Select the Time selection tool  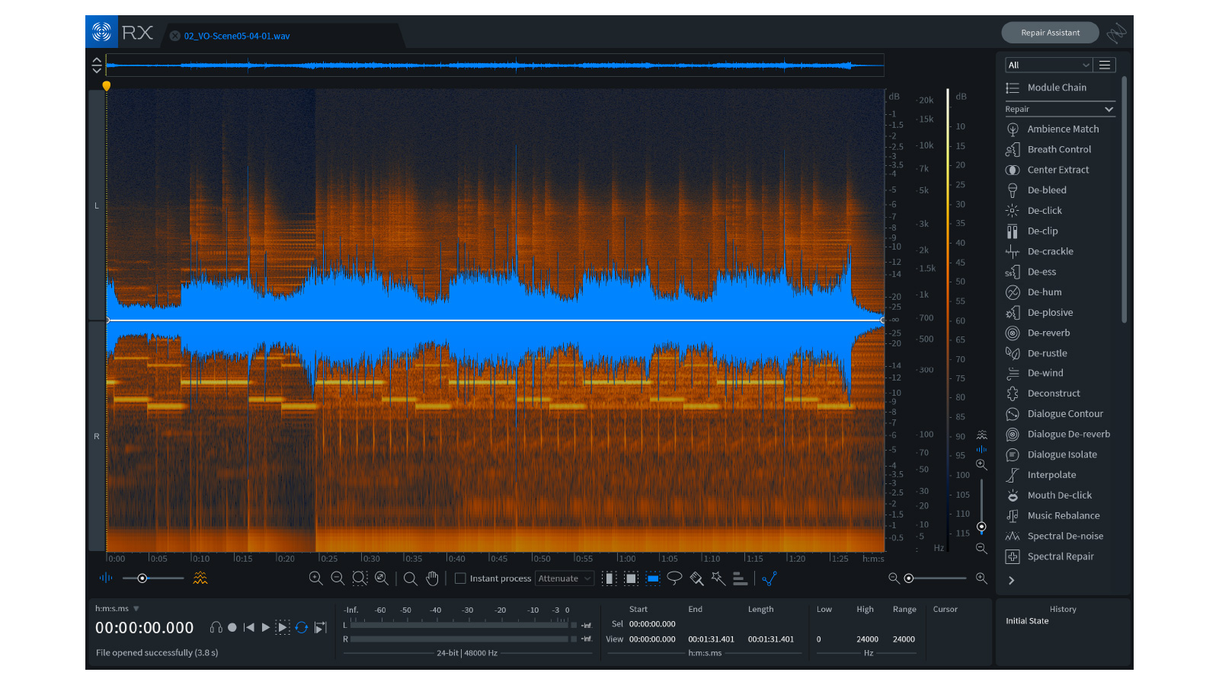609,578
